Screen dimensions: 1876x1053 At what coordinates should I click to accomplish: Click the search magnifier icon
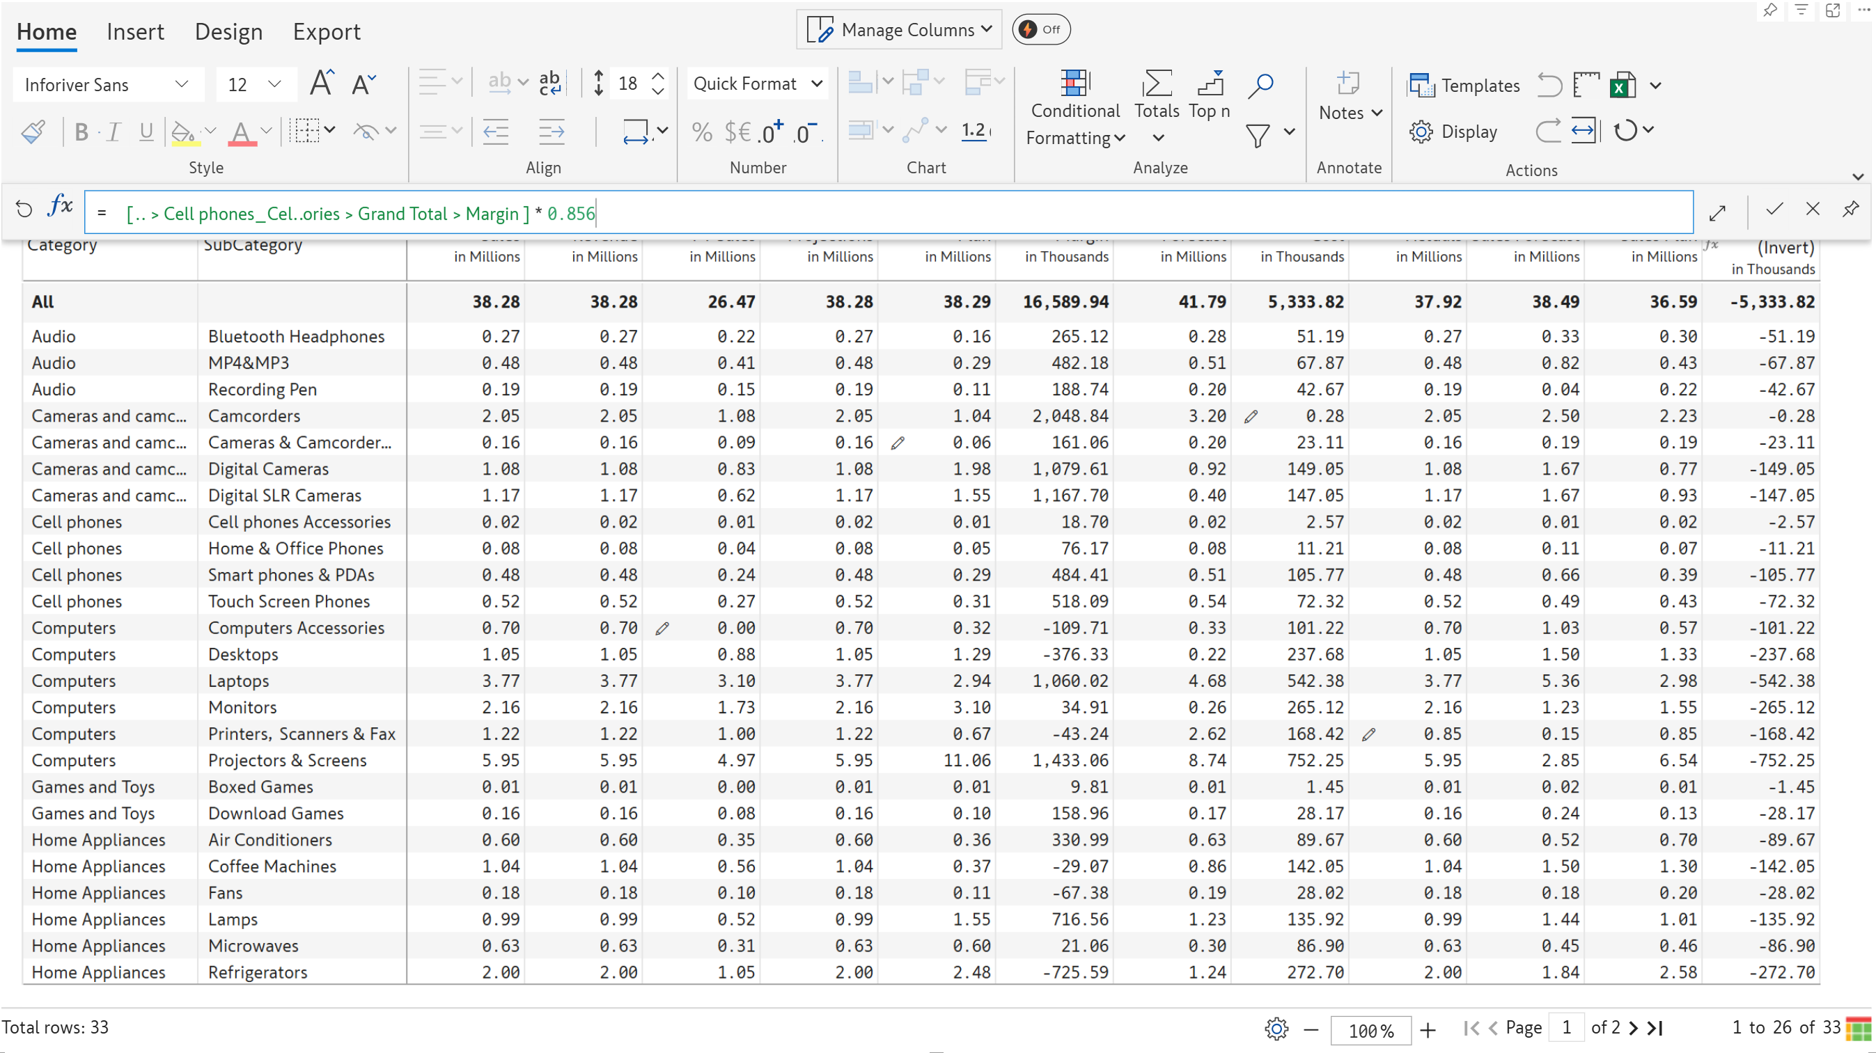point(1260,85)
